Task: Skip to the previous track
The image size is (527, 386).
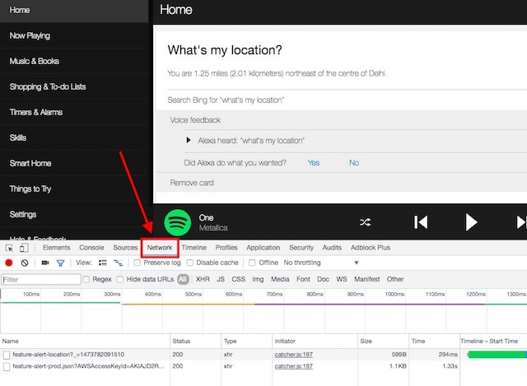Action: 421,222
